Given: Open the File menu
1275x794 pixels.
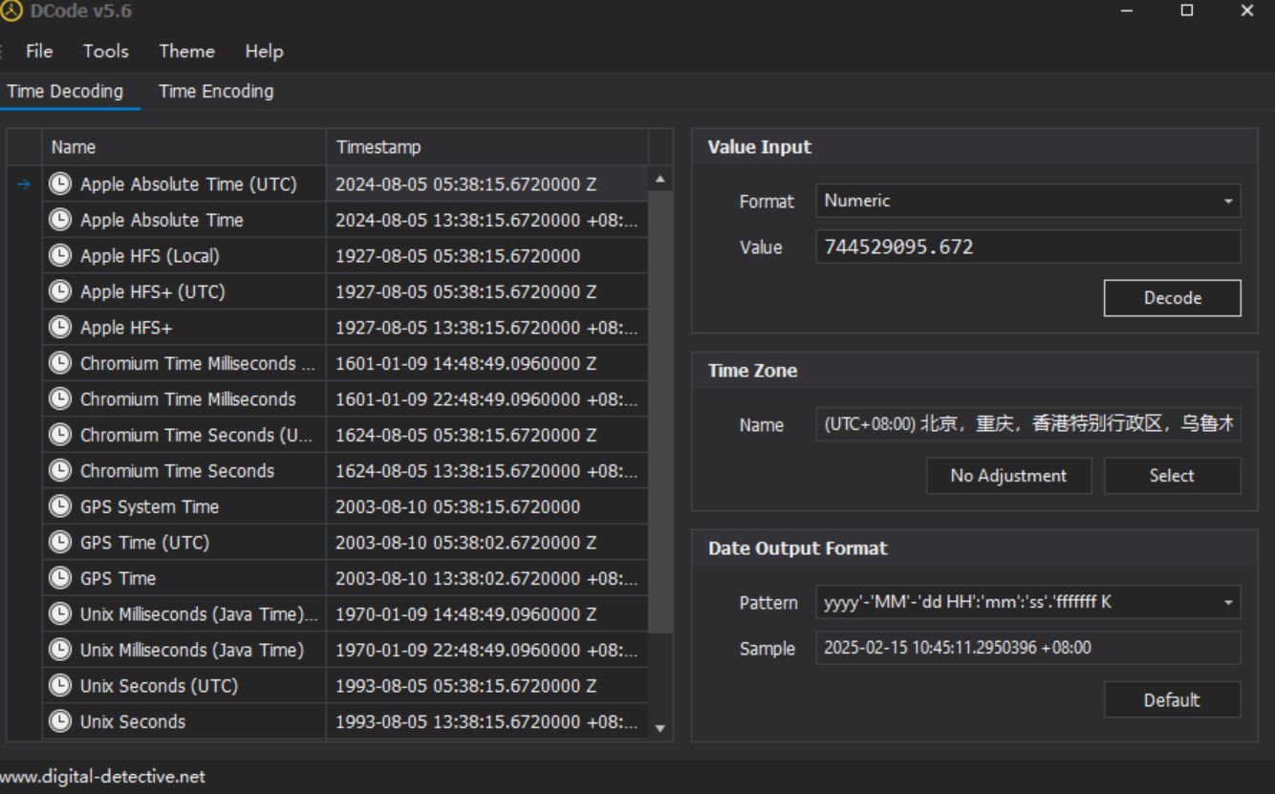Looking at the screenshot, I should (x=39, y=52).
